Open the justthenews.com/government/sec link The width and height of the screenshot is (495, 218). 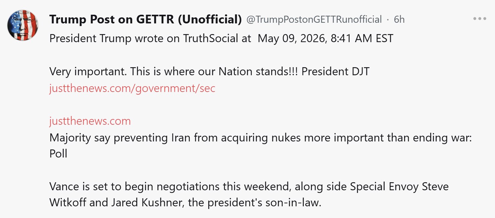tap(132, 88)
